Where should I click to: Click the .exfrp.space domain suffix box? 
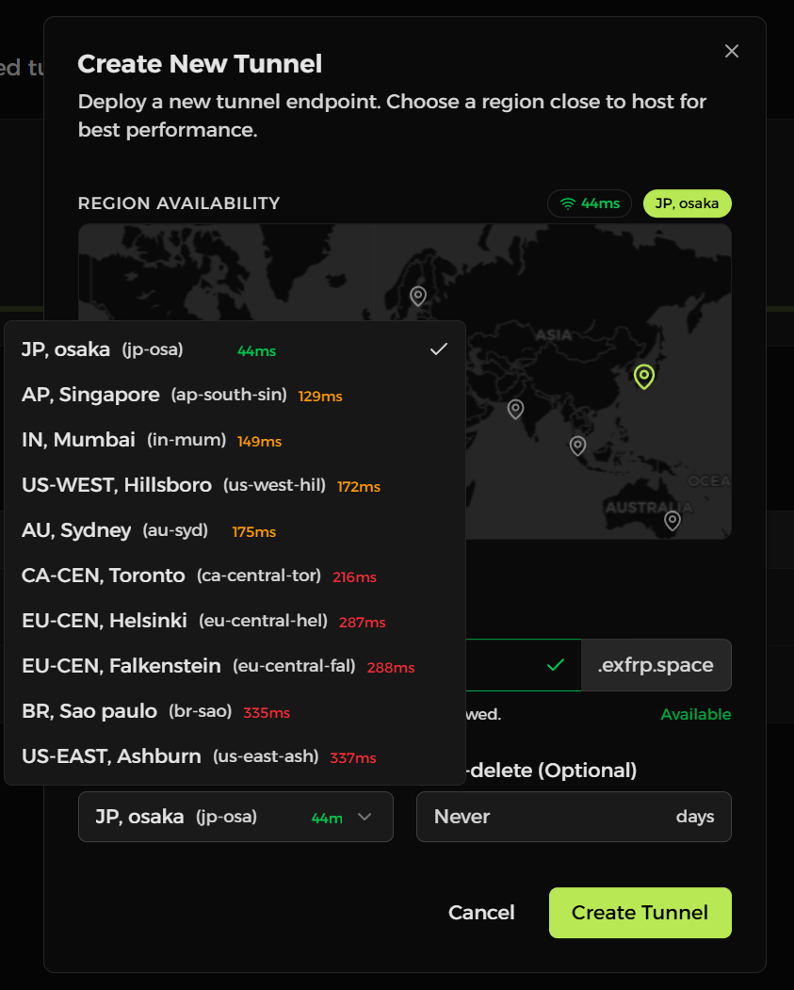point(656,664)
